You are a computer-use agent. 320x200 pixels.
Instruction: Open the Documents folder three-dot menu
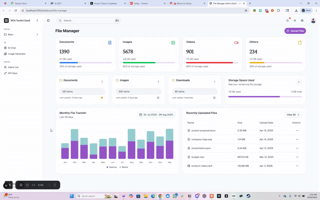[102, 82]
